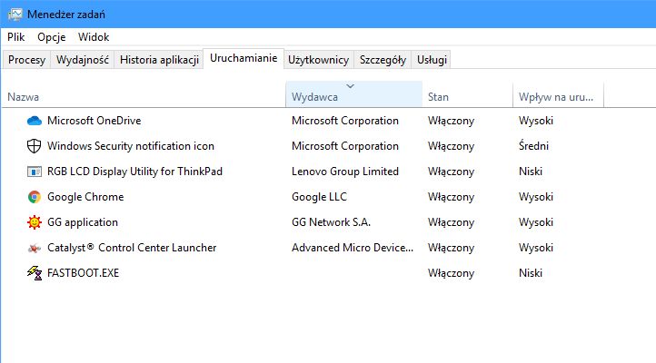Select the Windows Security shield icon
The width and height of the screenshot is (656, 363).
point(34,146)
